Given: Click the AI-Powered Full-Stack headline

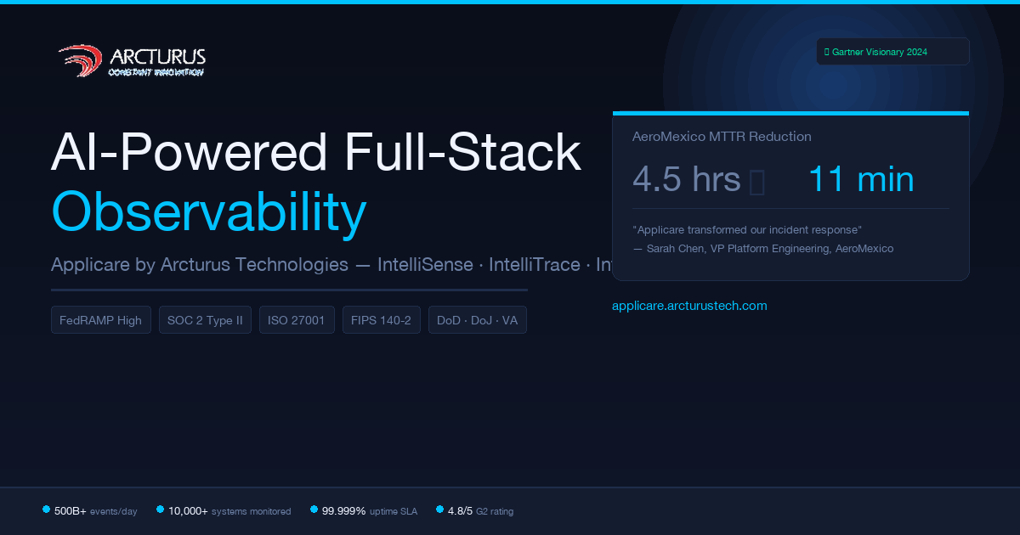Looking at the screenshot, I should click(316, 153).
